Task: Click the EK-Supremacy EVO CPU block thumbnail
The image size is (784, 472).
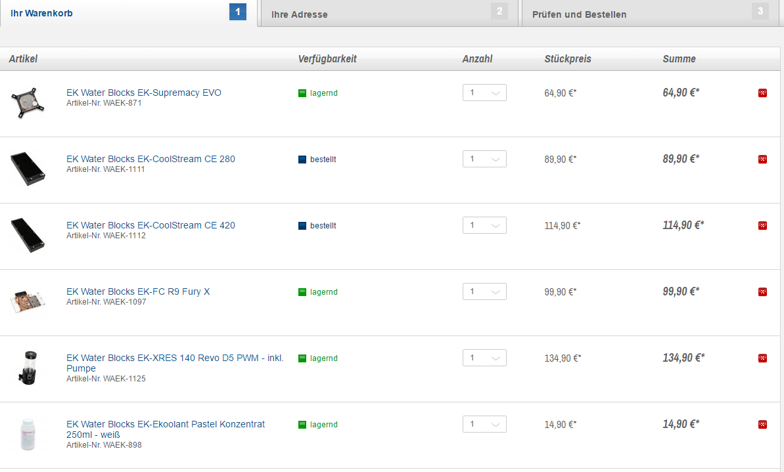Action: (28, 103)
